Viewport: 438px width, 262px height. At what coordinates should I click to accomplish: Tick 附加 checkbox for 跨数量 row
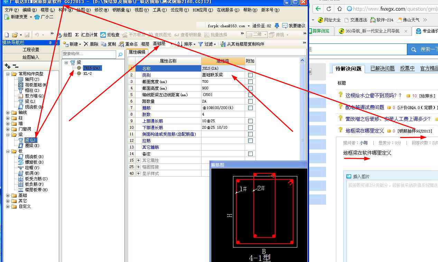click(x=250, y=101)
